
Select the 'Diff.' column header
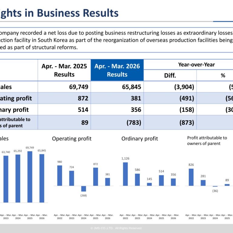coord(170,76)
